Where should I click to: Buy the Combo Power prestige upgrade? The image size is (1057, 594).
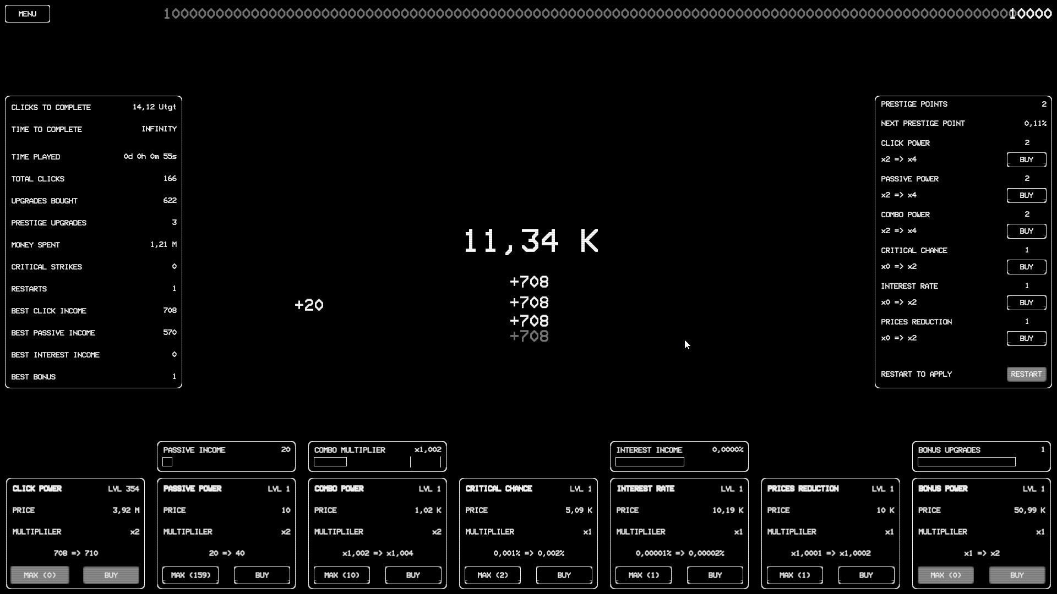[1026, 231]
